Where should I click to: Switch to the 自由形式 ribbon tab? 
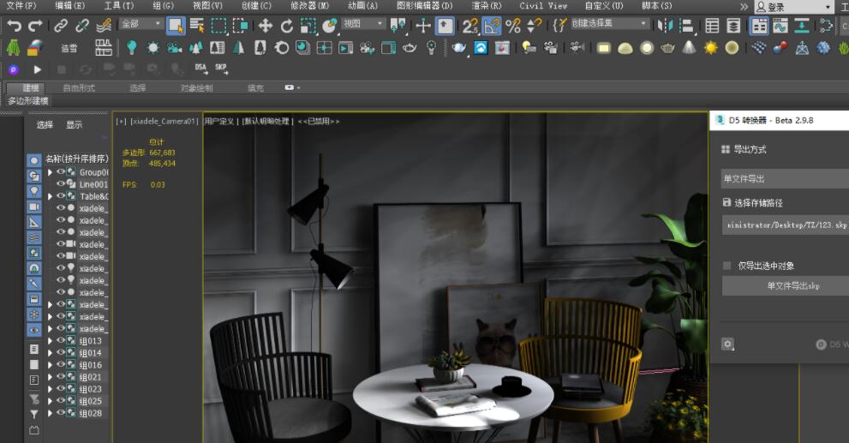point(79,87)
